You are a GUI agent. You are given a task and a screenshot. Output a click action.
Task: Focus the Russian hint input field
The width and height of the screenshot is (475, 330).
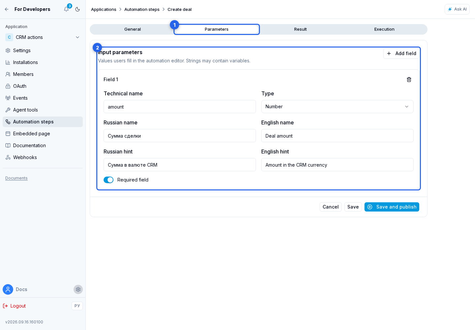(180, 165)
